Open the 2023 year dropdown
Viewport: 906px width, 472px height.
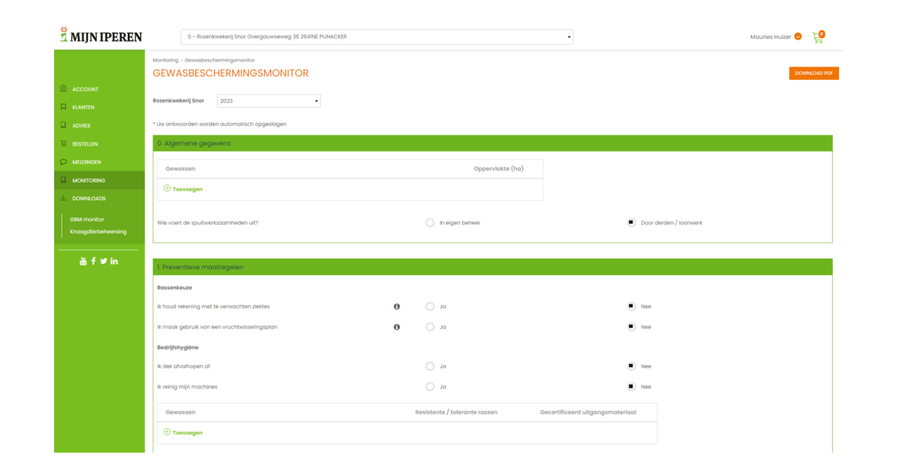pyautogui.click(x=268, y=101)
